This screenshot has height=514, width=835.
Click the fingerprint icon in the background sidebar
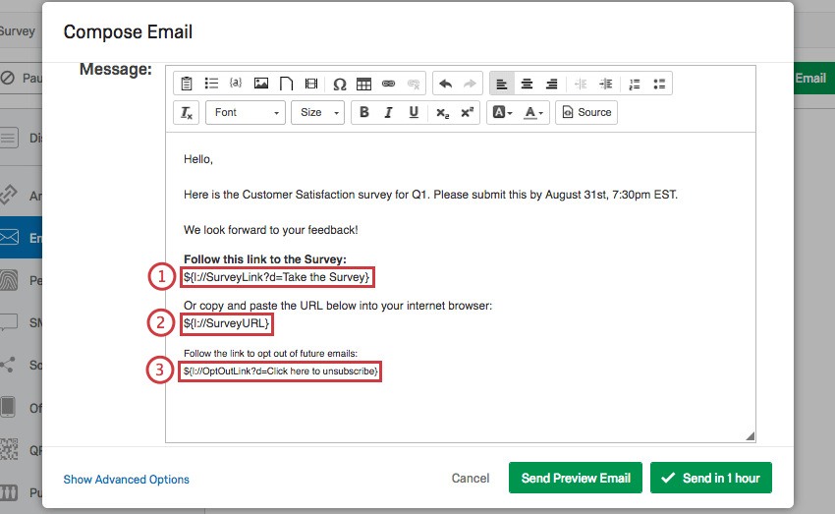click(x=9, y=280)
